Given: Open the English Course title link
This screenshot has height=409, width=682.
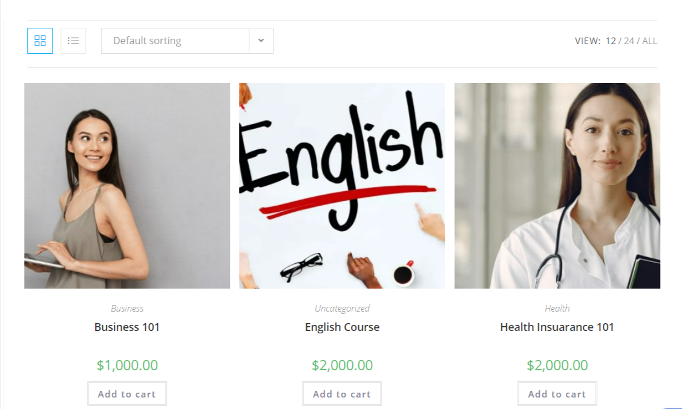Looking at the screenshot, I should (342, 327).
